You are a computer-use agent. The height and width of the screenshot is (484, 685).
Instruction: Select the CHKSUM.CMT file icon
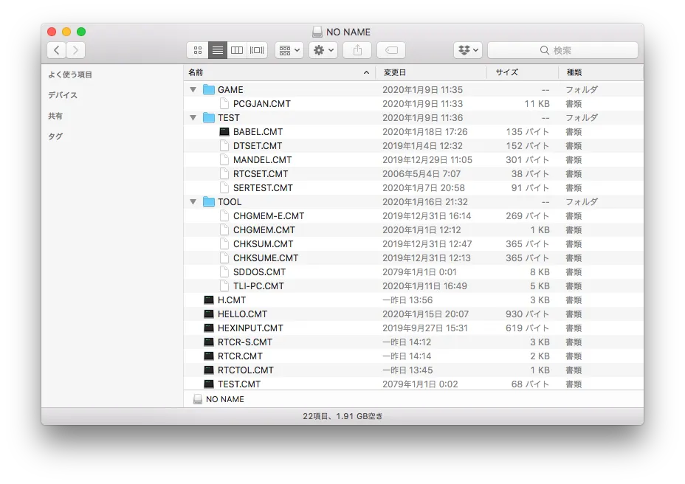pyautogui.click(x=224, y=243)
